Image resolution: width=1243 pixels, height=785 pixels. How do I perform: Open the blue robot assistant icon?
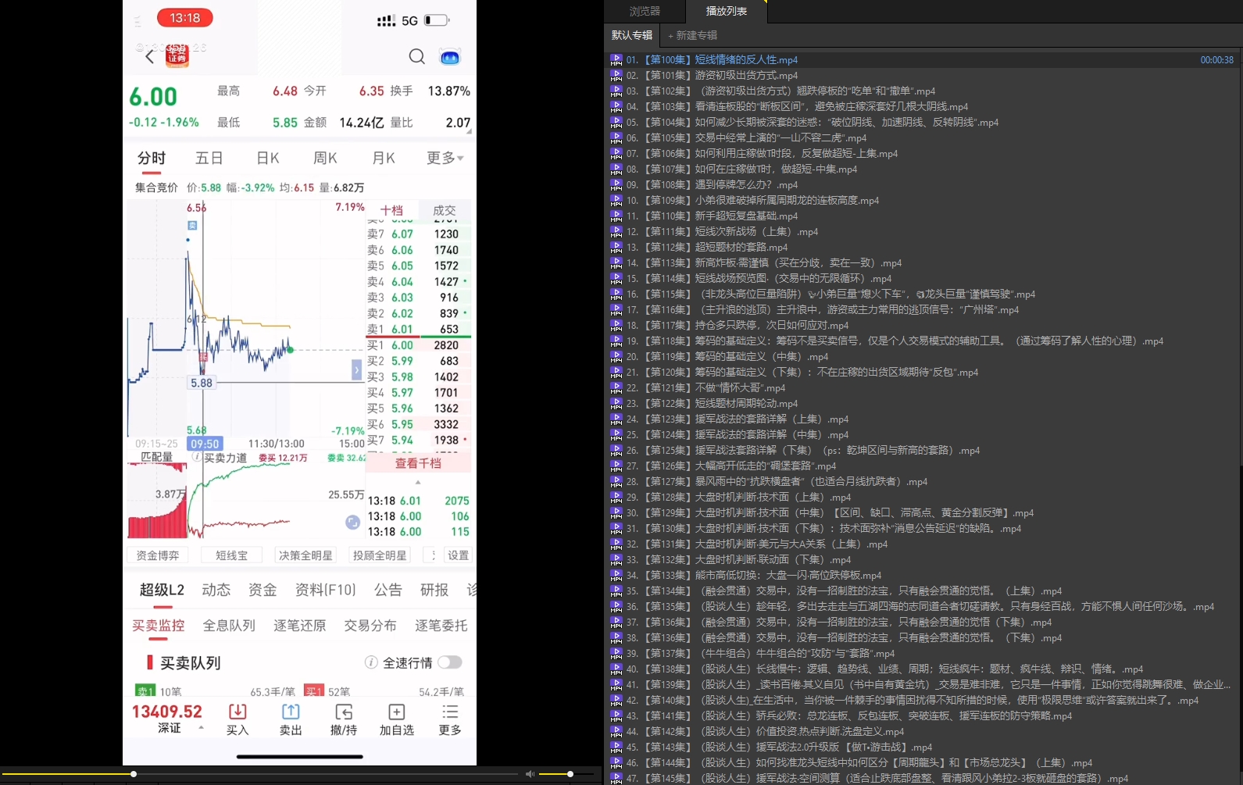pyautogui.click(x=450, y=57)
